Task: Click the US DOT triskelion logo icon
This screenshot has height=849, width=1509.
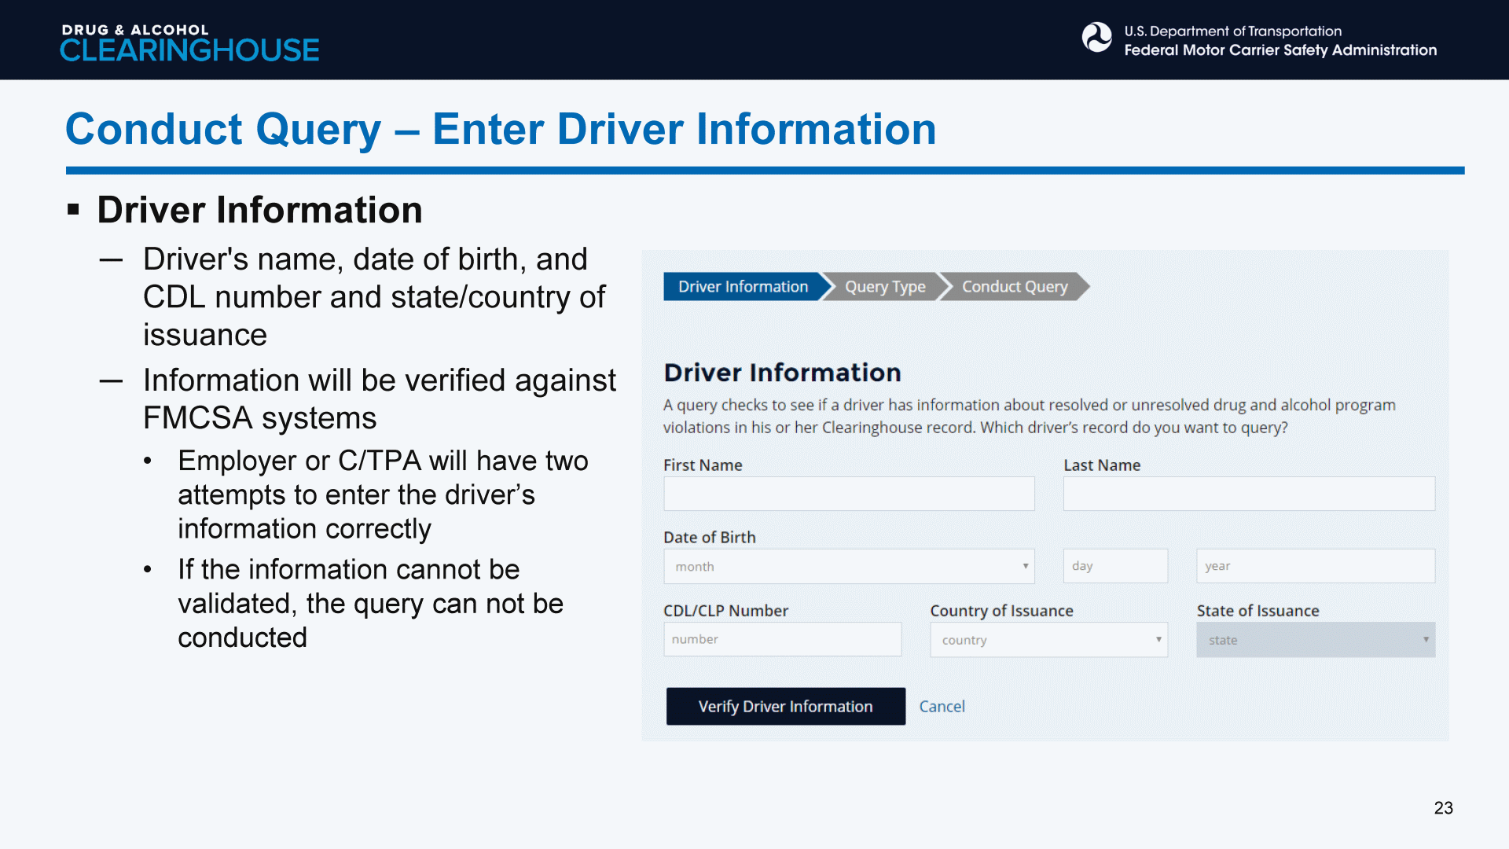Action: tap(1096, 38)
